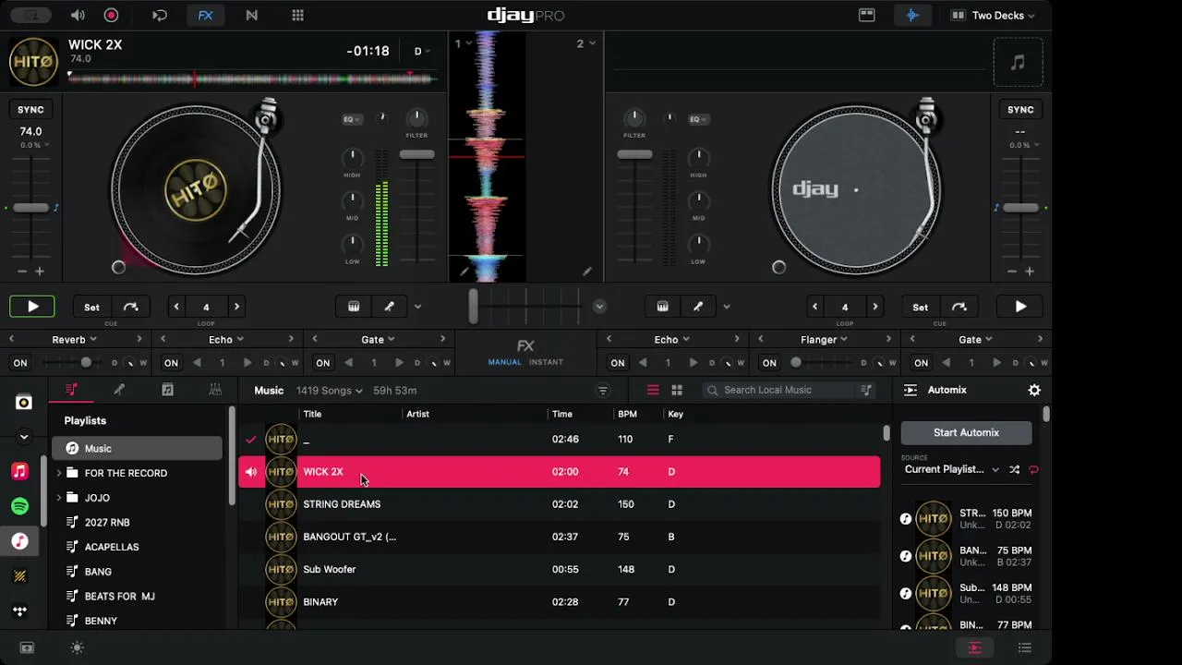Viewport: 1182px width, 665px height.
Task: Click Set cue on deck 1
Action: [91, 307]
